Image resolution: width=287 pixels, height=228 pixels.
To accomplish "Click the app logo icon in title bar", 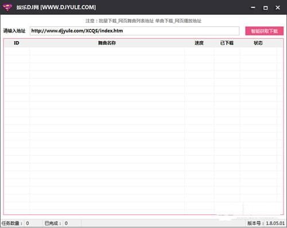I will (x=7, y=7).
